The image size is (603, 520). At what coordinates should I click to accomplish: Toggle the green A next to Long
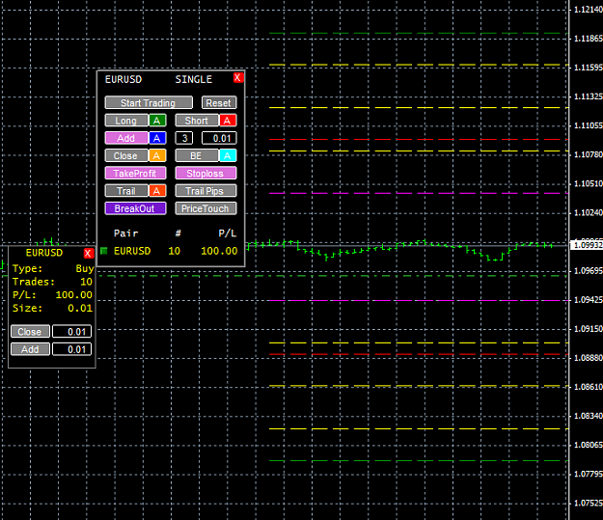click(157, 121)
